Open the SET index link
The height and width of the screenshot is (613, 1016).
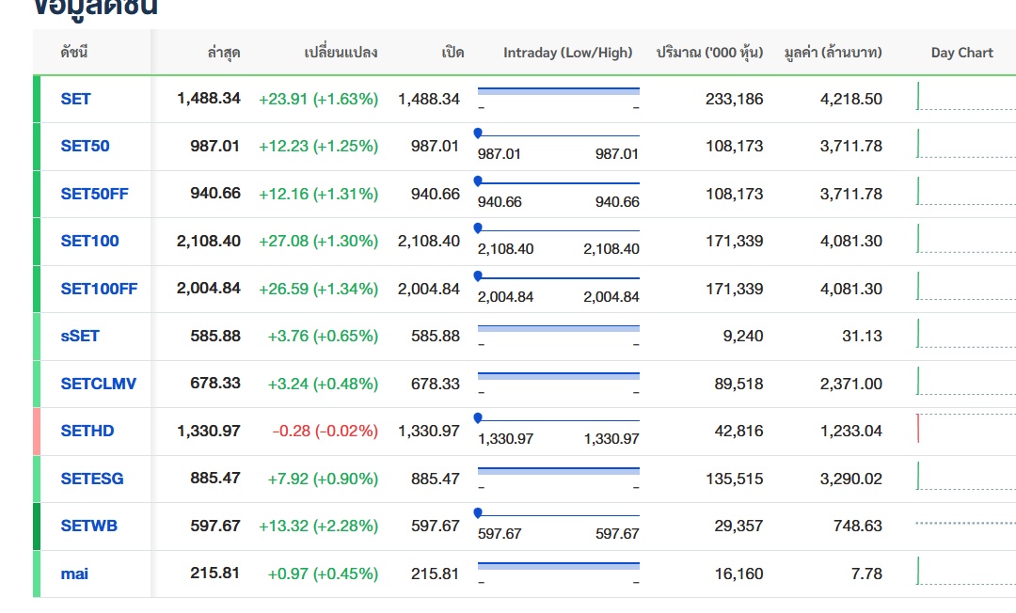tap(76, 99)
